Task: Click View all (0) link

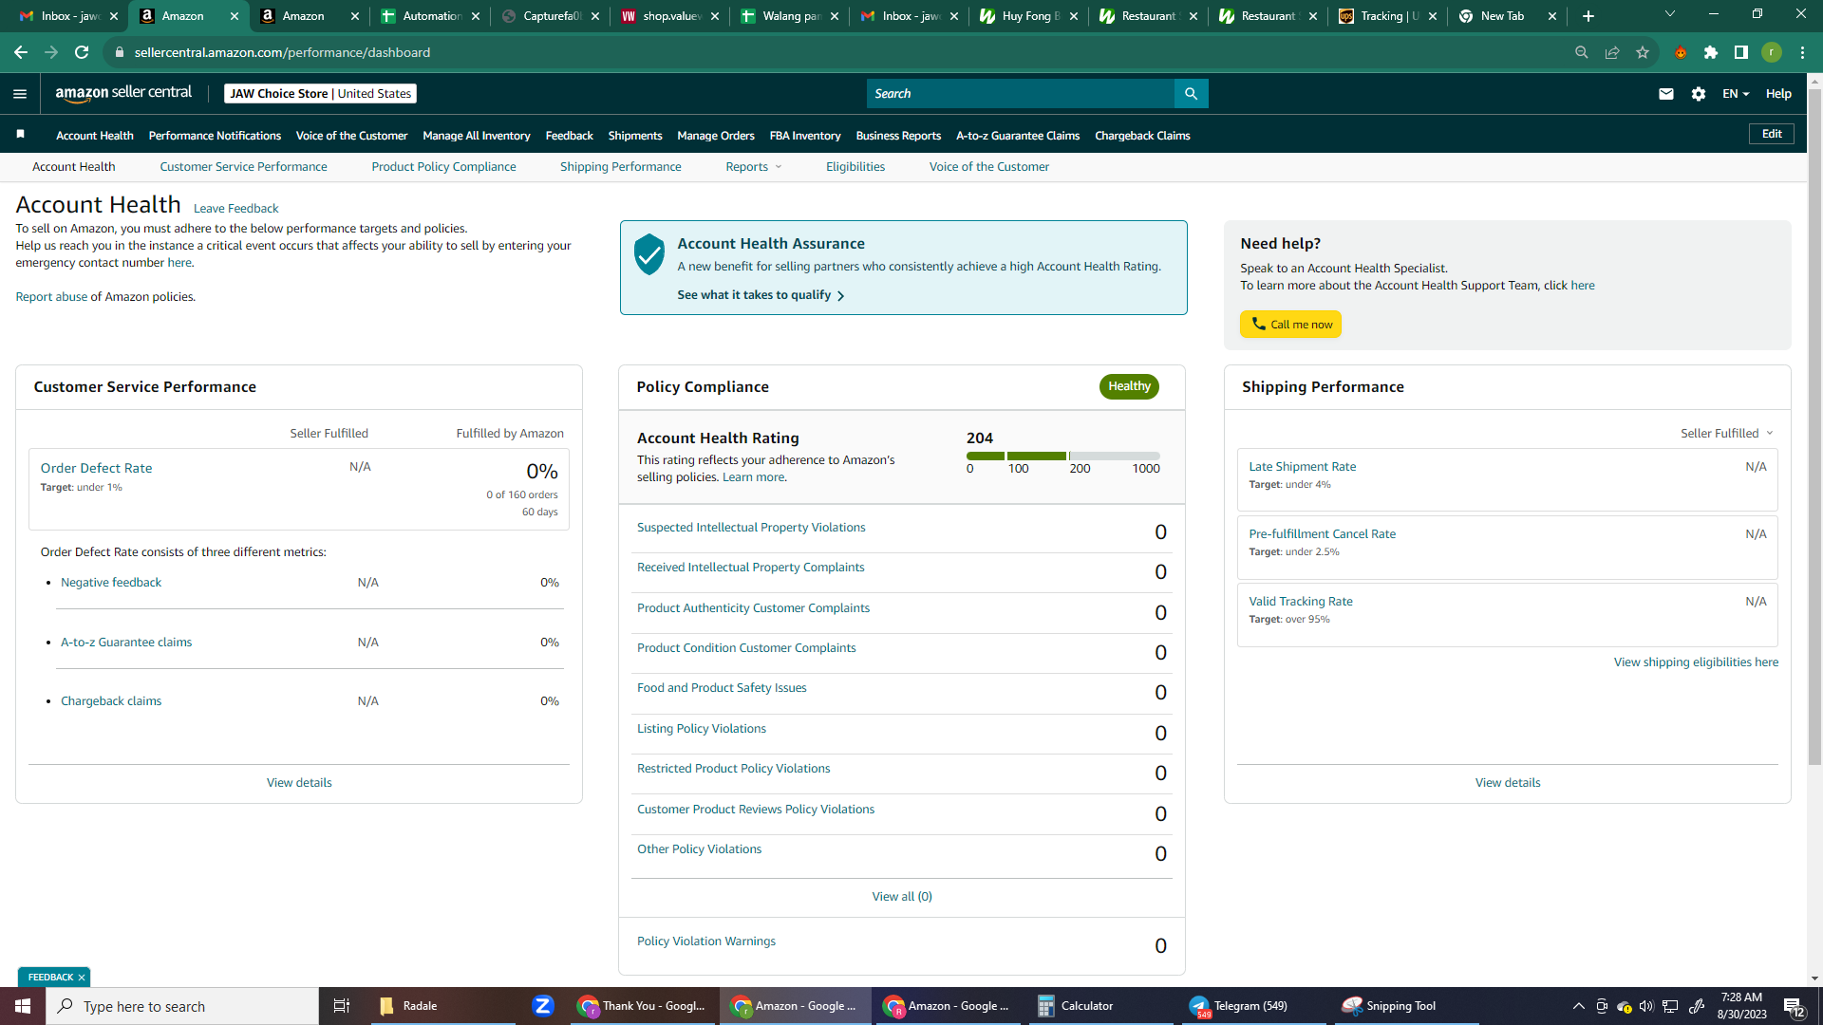Action: 902,896
